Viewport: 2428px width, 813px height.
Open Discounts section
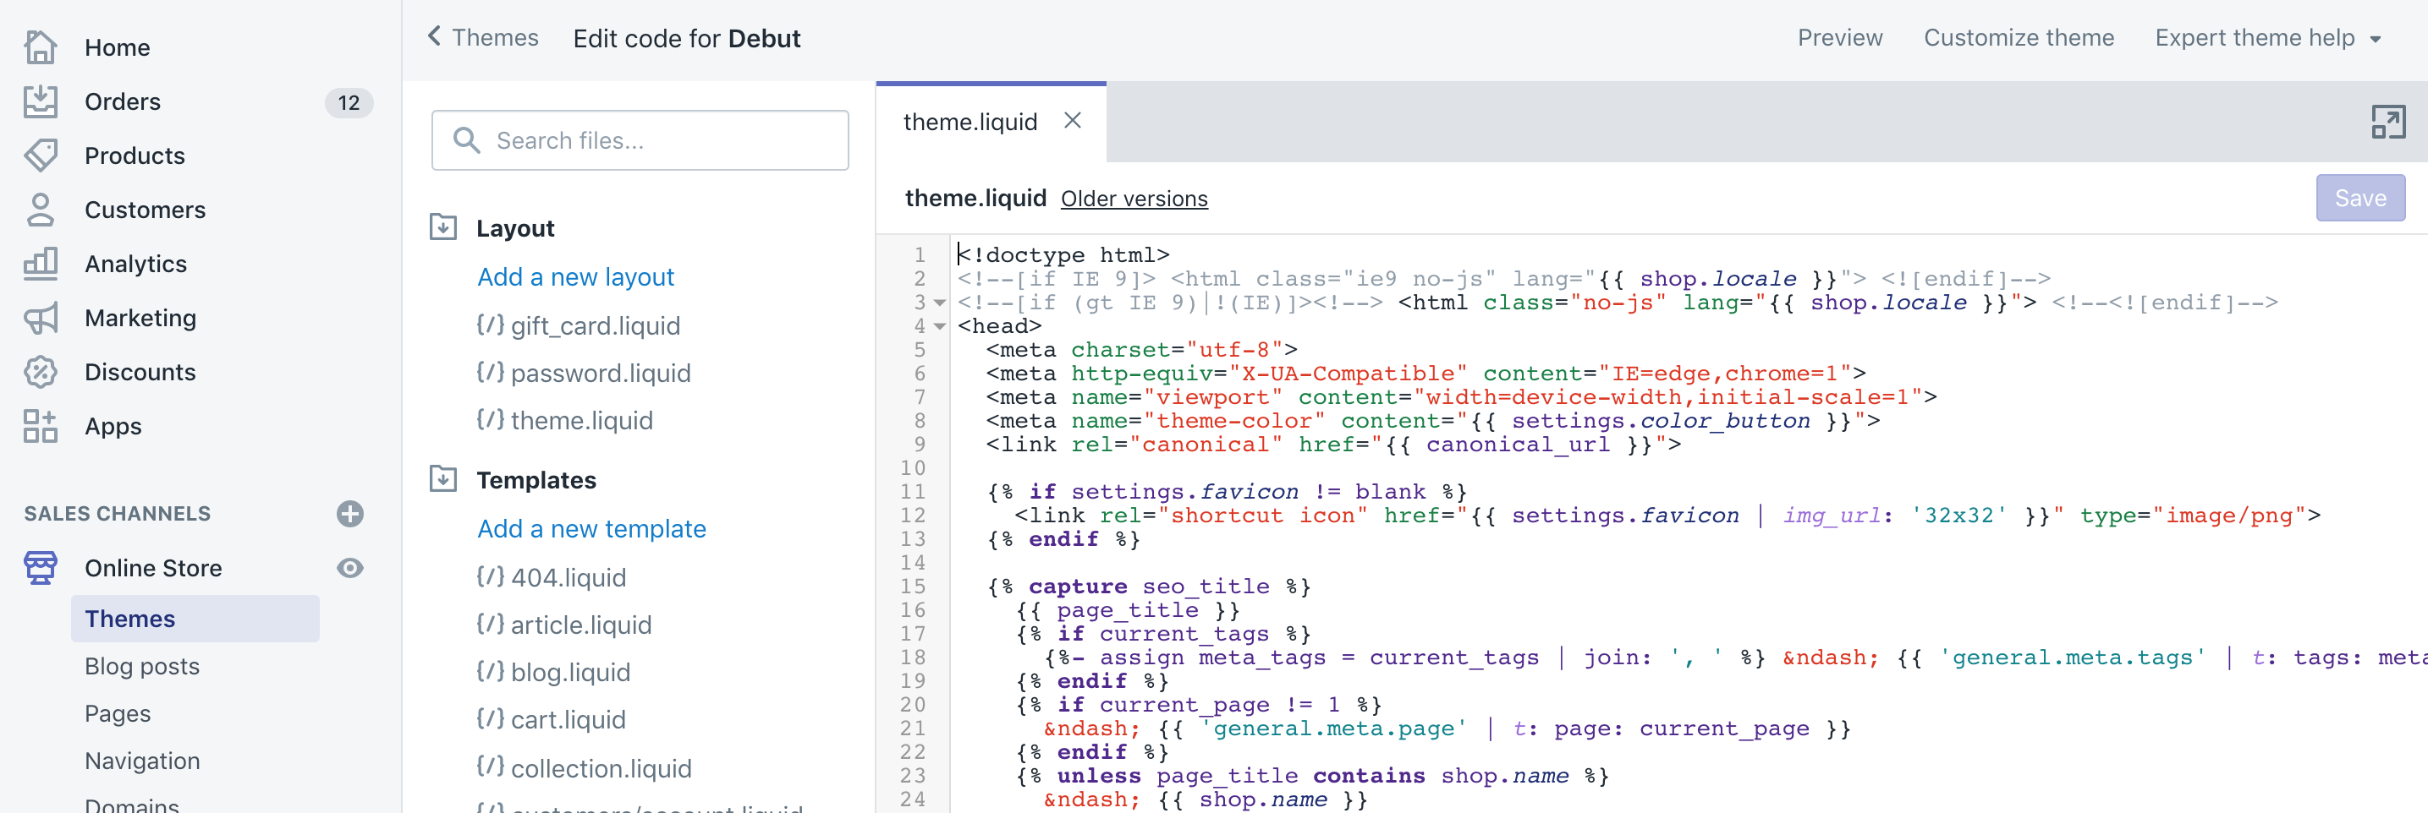(140, 372)
